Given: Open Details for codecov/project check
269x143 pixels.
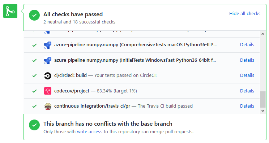Looking at the screenshot, I should (247, 91).
